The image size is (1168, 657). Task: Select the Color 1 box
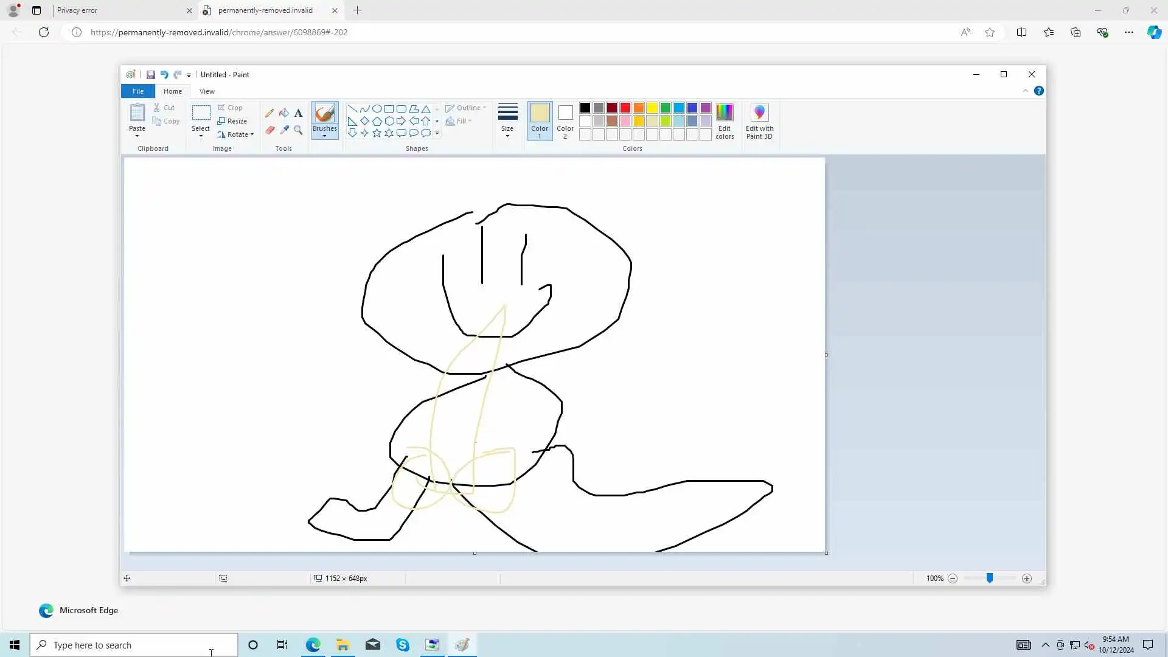540,120
